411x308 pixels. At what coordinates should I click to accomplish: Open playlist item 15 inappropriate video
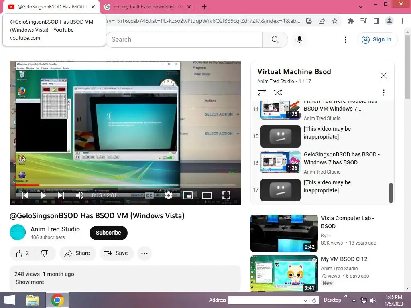point(320,136)
